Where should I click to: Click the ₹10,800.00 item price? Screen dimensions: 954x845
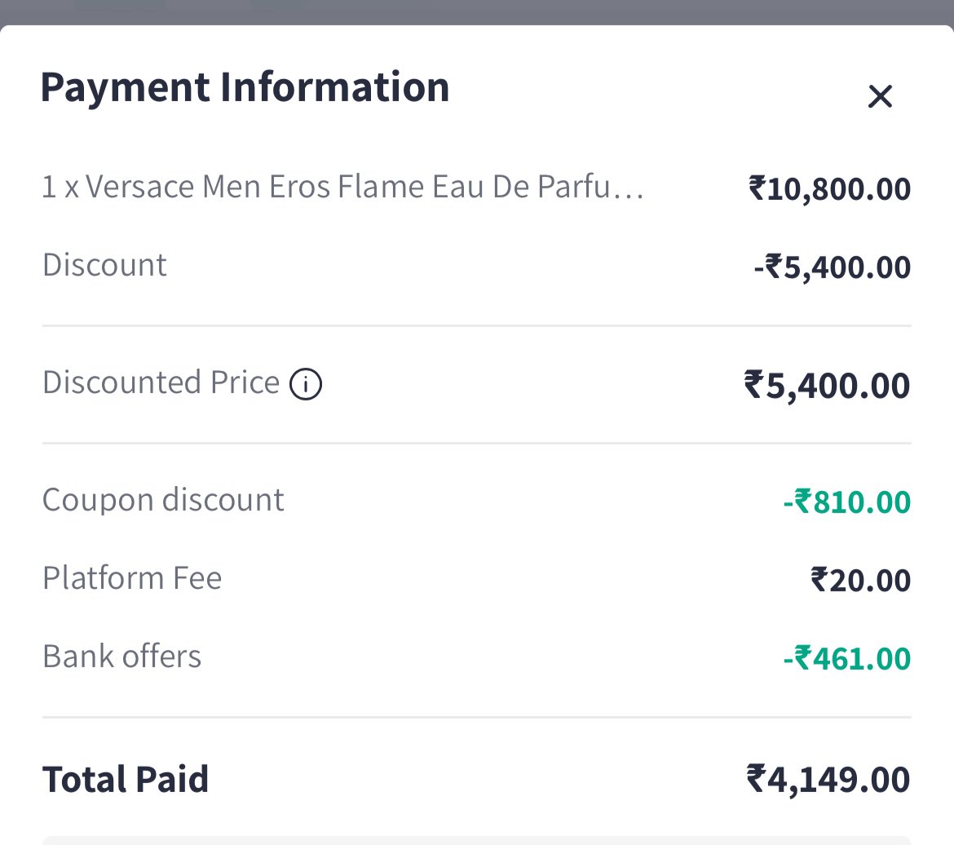(x=829, y=189)
